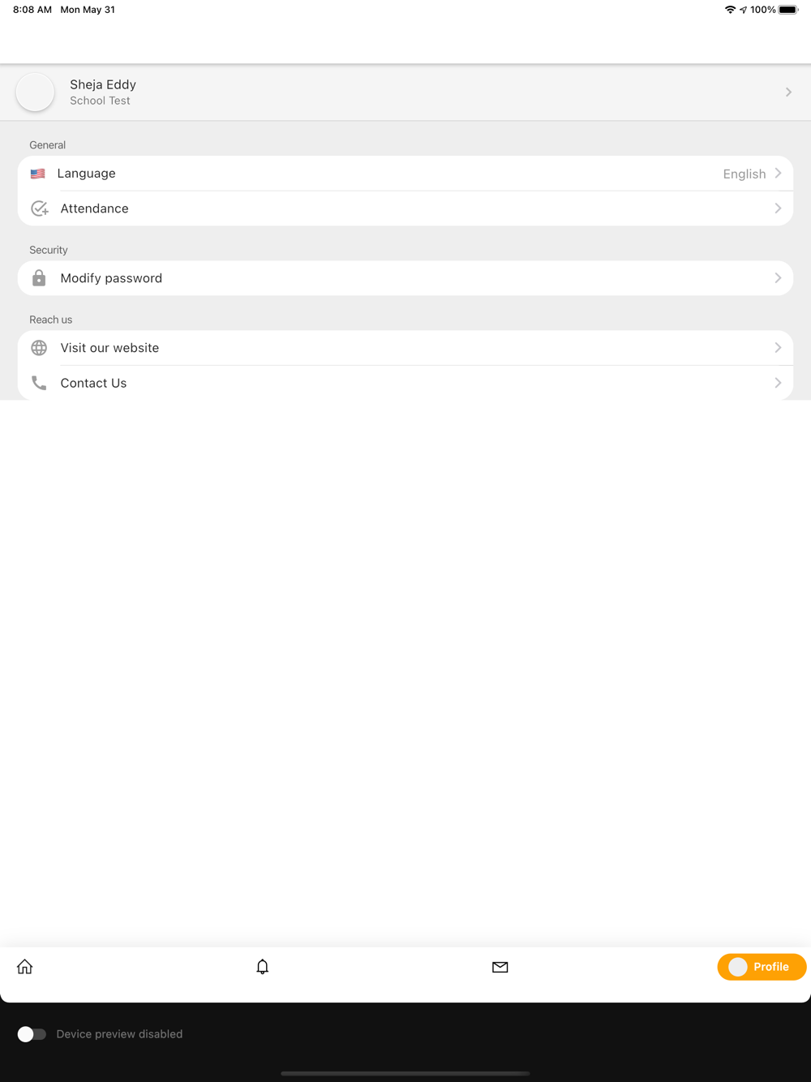The height and width of the screenshot is (1082, 811).
Task: Tap the Contact Us entry
Action: click(x=405, y=383)
